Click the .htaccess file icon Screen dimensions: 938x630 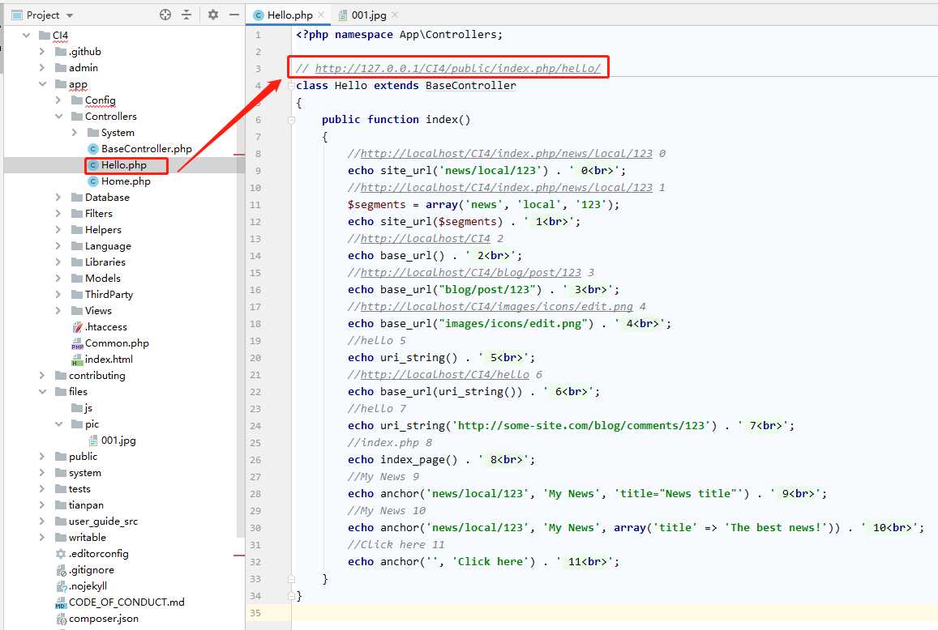(77, 327)
